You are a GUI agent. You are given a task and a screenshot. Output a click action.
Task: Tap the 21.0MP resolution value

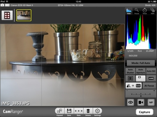(150, 51)
